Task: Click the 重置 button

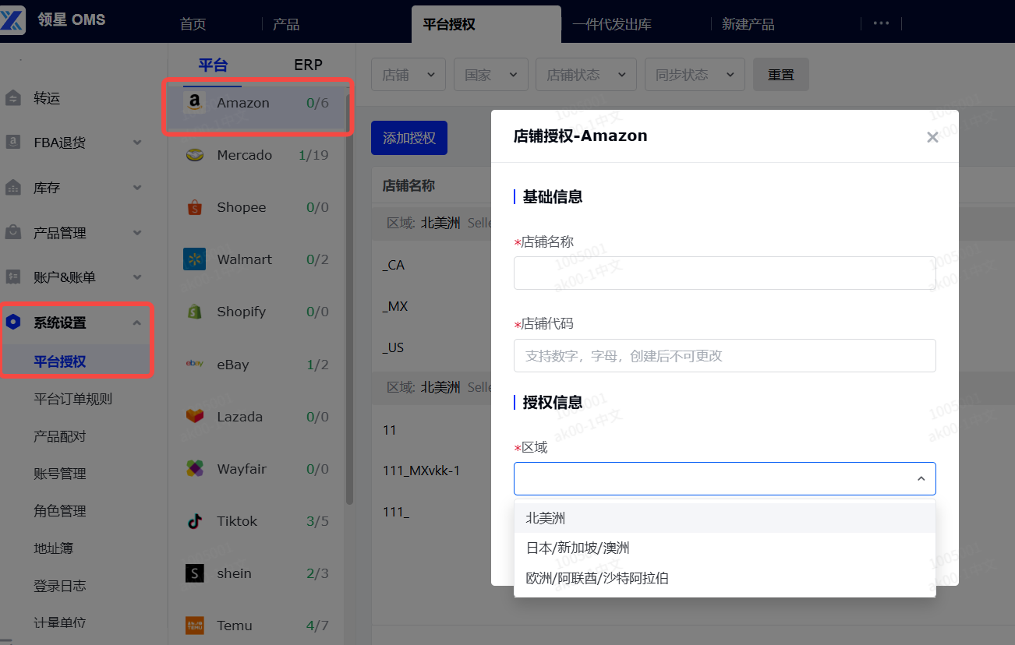Action: coord(781,75)
